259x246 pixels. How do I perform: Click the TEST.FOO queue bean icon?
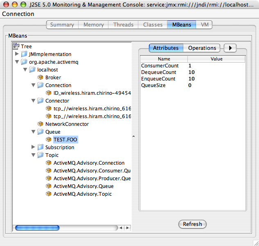49,140
